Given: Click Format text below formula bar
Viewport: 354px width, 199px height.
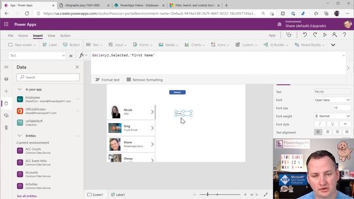Looking at the screenshot, I should 107,80.
